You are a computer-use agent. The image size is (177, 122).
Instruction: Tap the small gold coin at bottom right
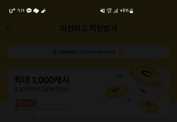(x=149, y=106)
